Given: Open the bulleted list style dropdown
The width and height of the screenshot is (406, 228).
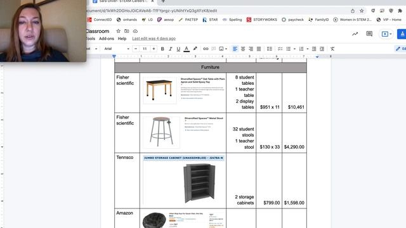Looking at the screenshot, I should [x=294, y=49].
